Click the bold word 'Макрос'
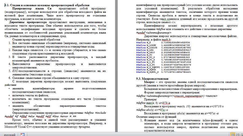 [149, 82]
